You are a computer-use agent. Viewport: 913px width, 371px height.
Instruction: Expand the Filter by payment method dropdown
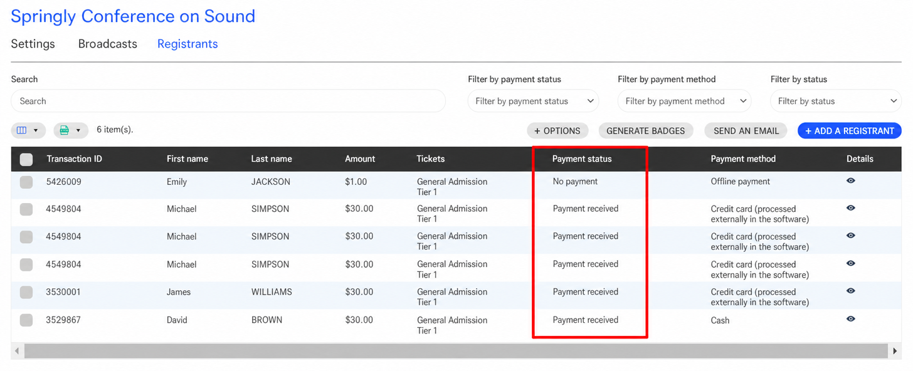point(684,101)
